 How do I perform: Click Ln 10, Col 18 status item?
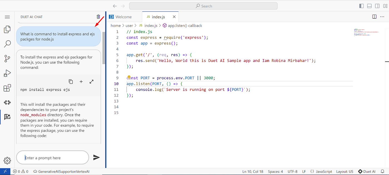coord(253,171)
